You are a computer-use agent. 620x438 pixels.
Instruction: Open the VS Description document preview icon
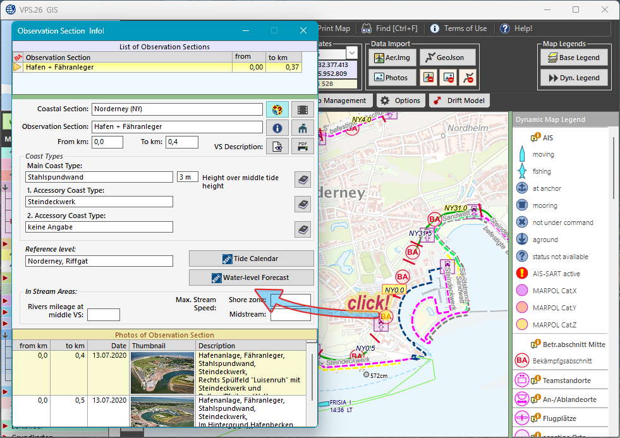pyautogui.click(x=277, y=146)
